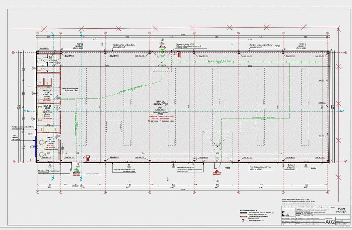Select the cyan section marker C at top

52,33
